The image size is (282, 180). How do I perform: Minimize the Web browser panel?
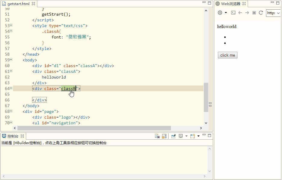click(x=272, y=2)
